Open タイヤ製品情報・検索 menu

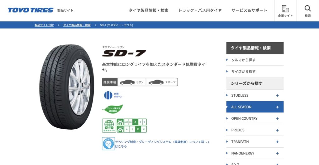(x=149, y=10)
